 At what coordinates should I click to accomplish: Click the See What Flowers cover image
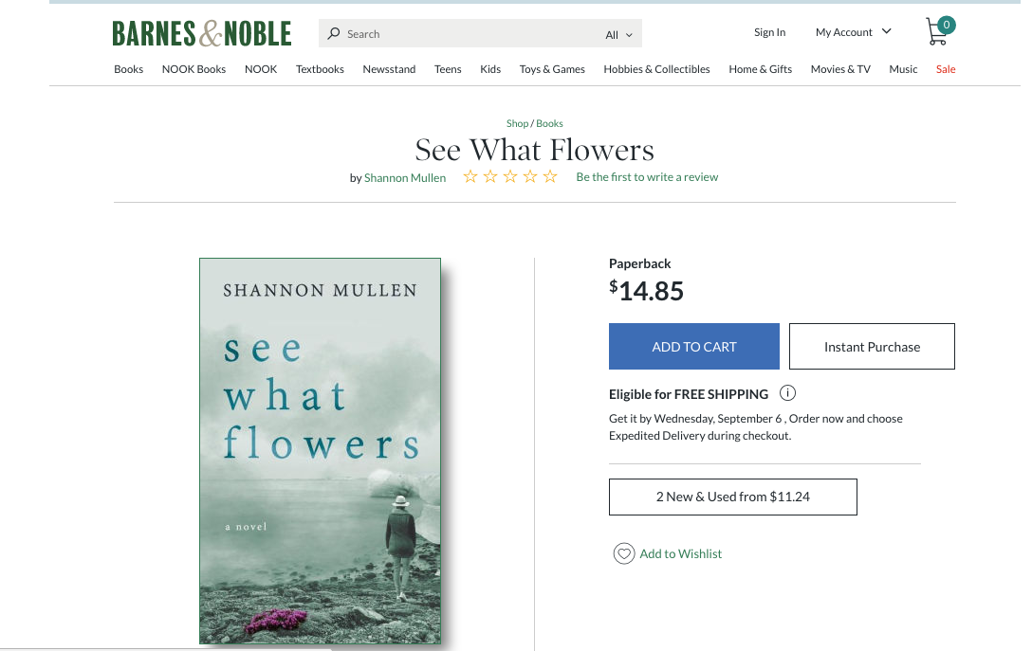pos(320,451)
